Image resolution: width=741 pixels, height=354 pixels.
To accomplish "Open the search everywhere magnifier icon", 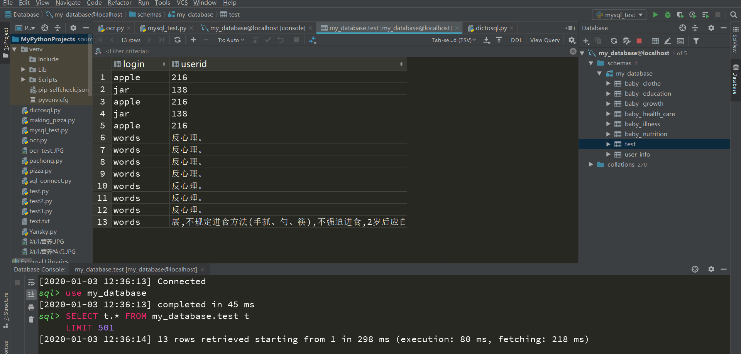I will (x=733, y=14).
